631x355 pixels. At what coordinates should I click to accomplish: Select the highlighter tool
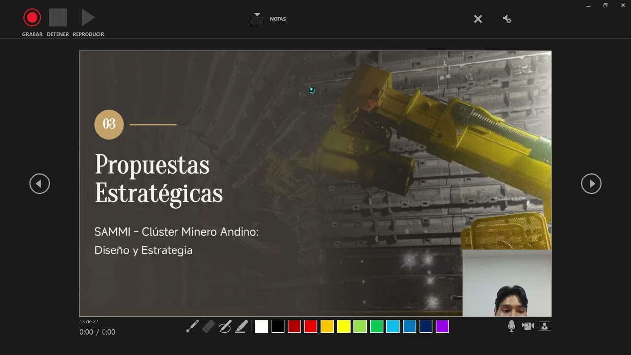(241, 326)
